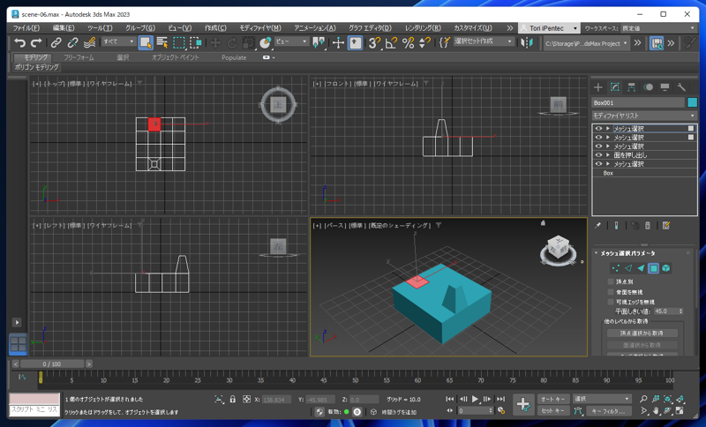
Task: Open the Create panel plus tab
Action: point(598,87)
